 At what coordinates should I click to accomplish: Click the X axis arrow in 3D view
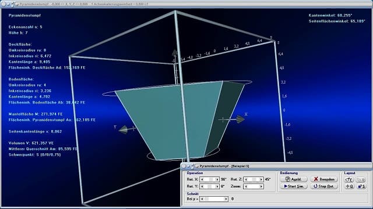coord(240,119)
